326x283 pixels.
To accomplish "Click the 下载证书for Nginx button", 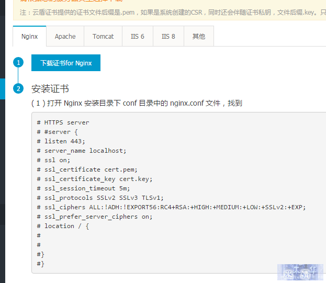I will click(66, 63).
